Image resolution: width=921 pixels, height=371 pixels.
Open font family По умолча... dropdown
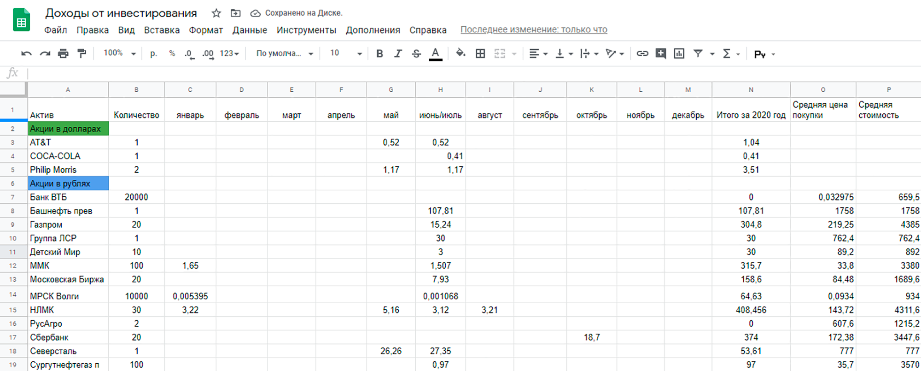click(285, 53)
